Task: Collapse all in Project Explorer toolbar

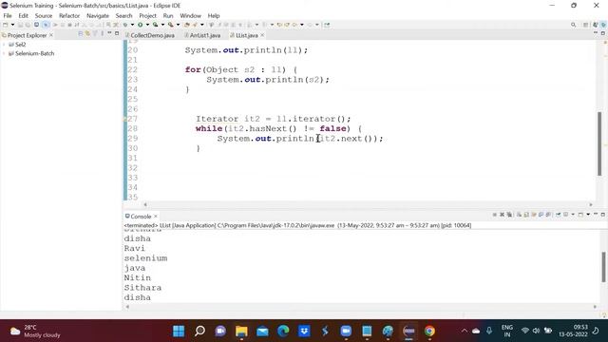Action: point(80,34)
